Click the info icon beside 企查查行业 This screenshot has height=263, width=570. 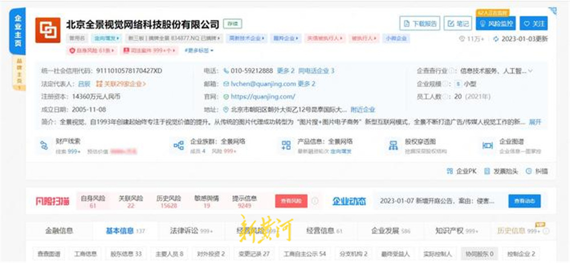click(451, 71)
